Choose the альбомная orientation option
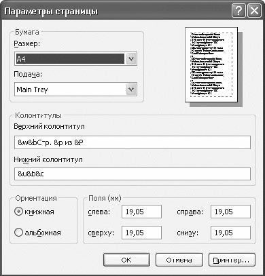Image resolution: width=265 pixels, height=276 pixels. tap(18, 233)
